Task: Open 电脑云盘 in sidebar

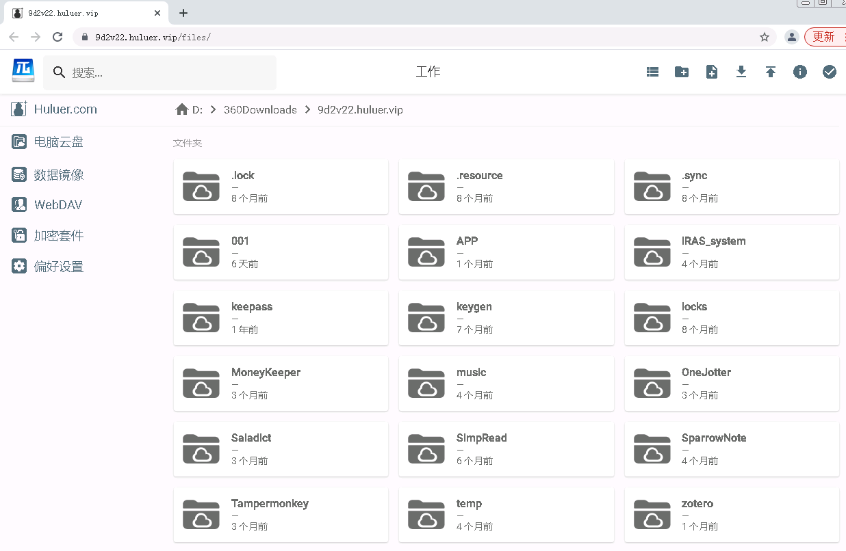Action: 59,142
